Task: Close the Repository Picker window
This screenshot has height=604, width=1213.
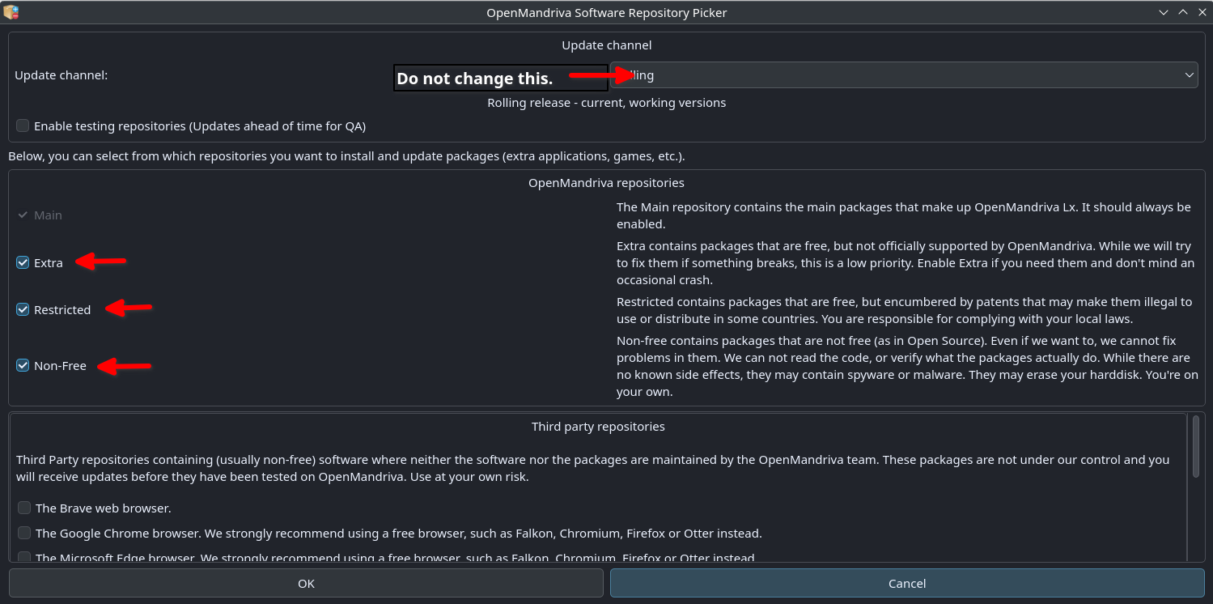Action: tap(1201, 12)
